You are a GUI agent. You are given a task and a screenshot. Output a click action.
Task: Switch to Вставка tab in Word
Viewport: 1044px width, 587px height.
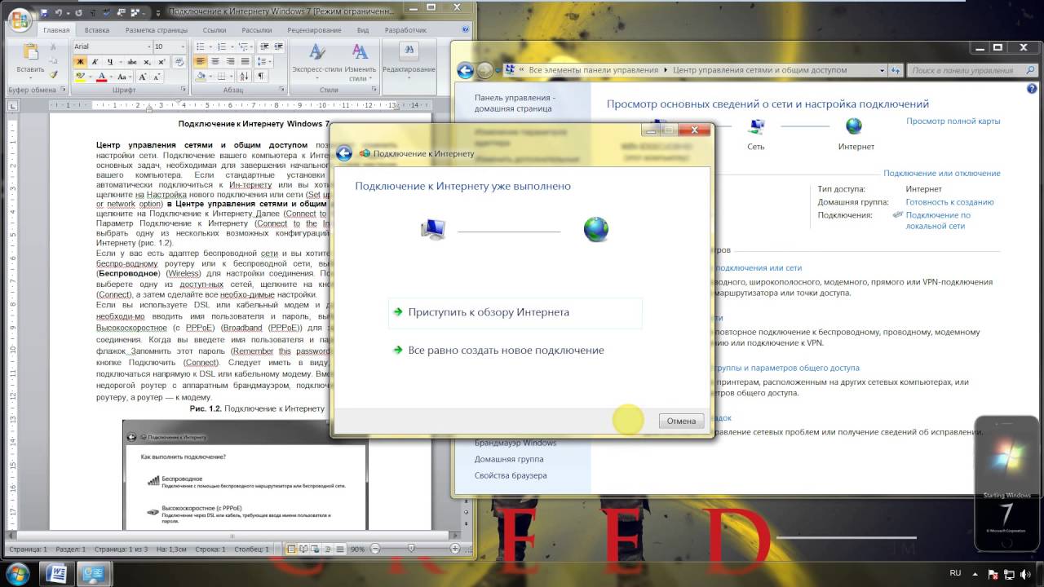coord(96,30)
